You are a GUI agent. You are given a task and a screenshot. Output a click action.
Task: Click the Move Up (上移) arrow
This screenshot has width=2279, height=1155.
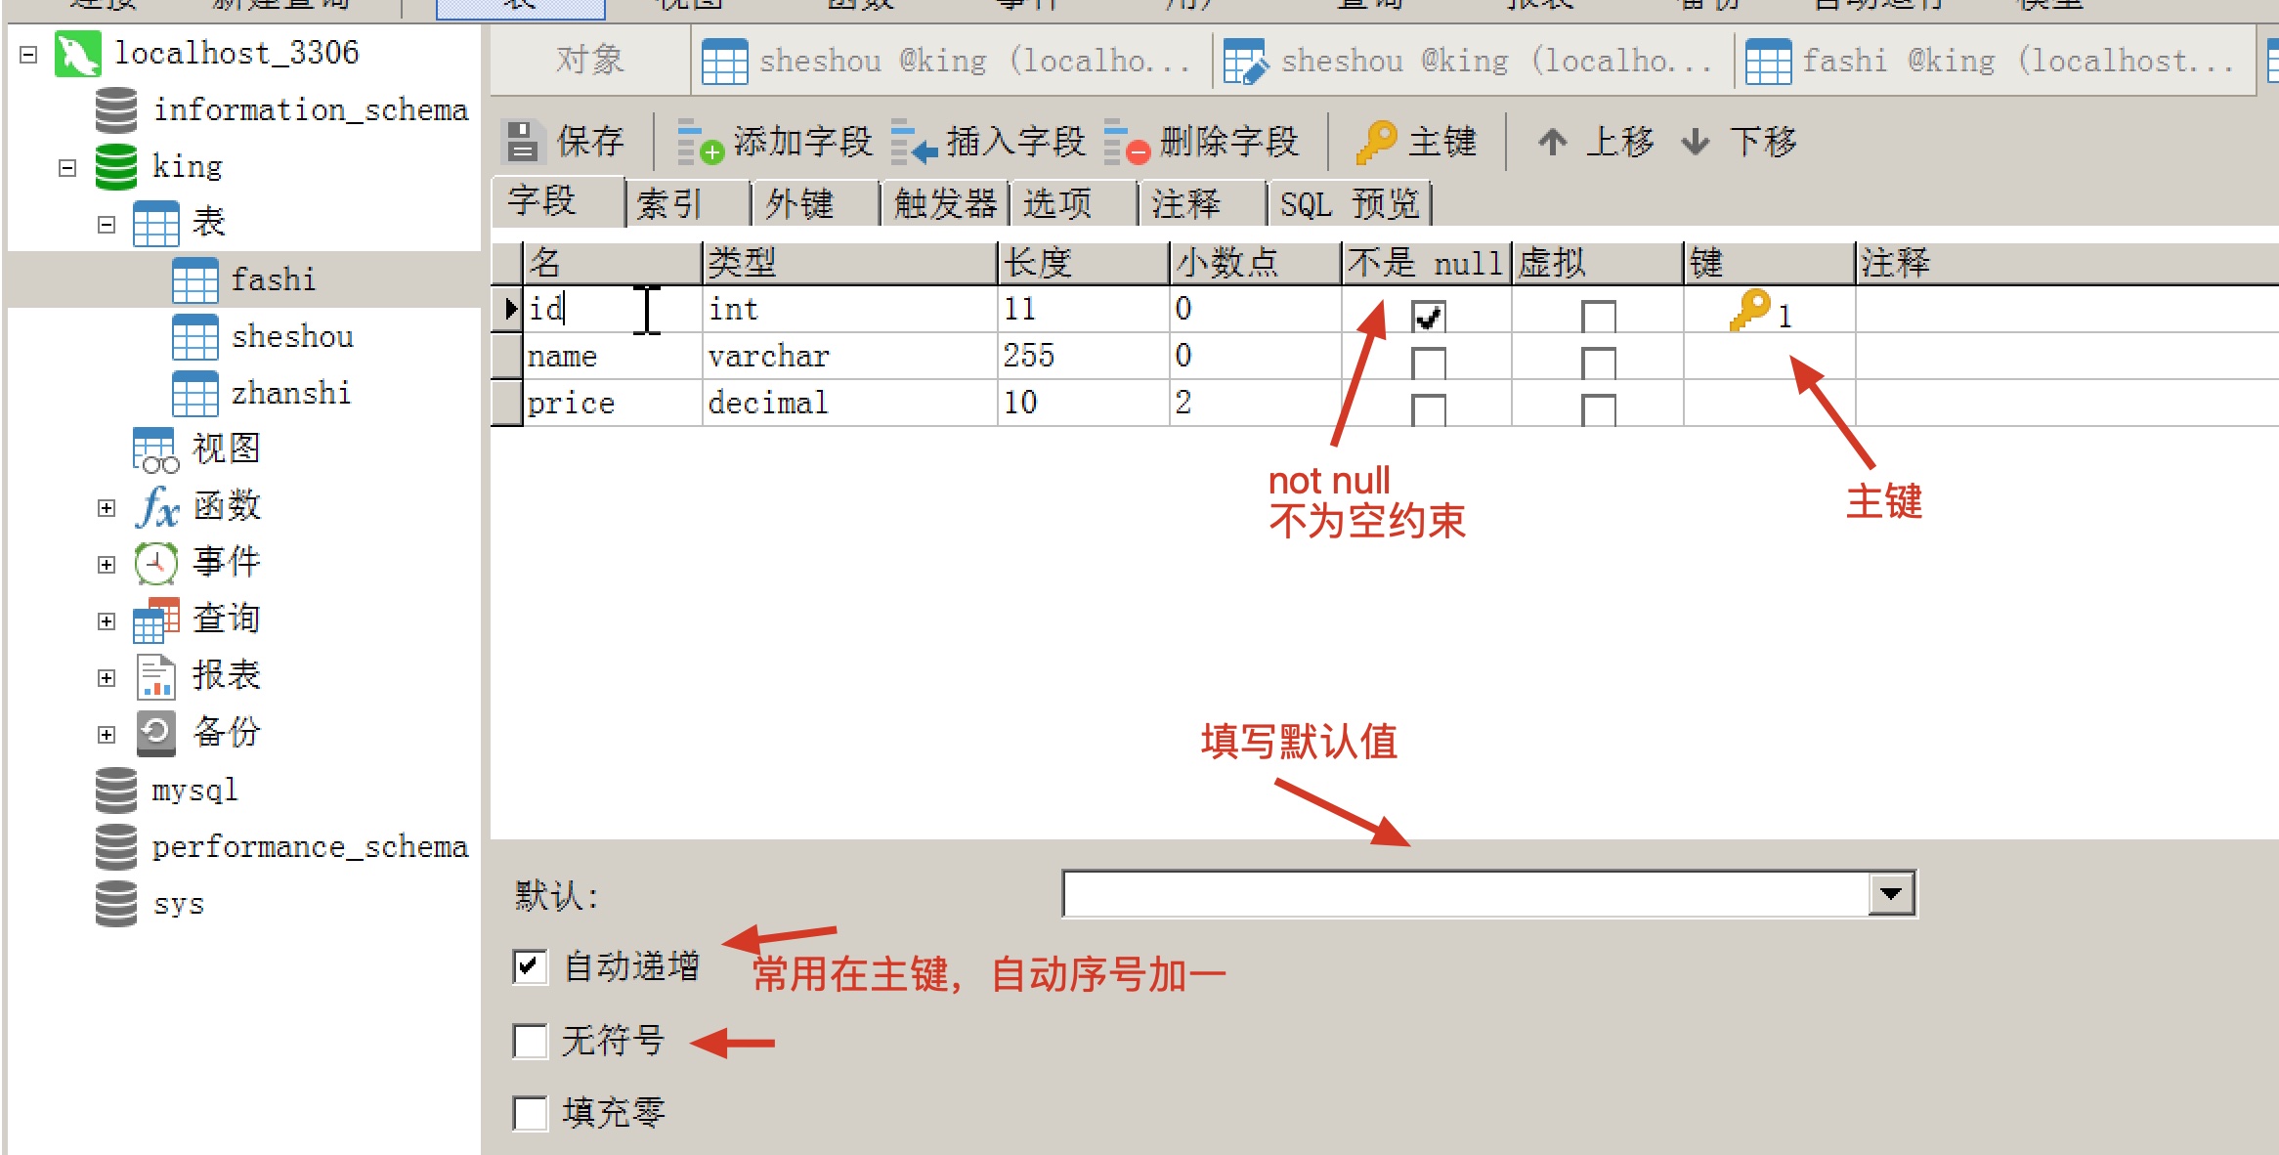[1552, 142]
